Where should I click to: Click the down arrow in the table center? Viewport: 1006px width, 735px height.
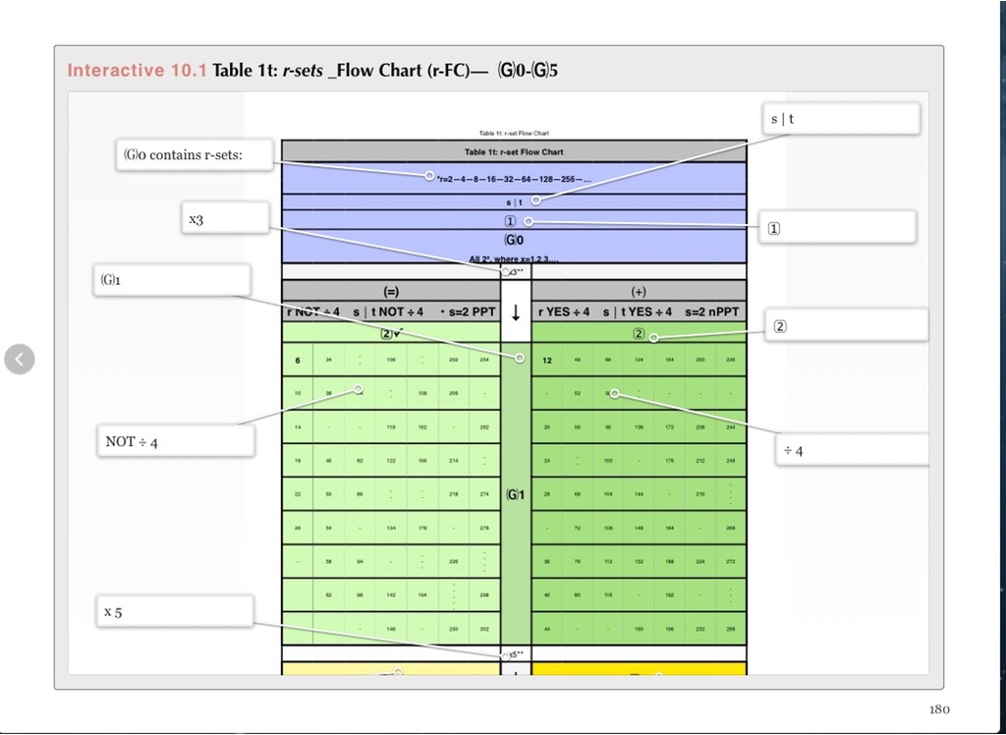click(516, 312)
